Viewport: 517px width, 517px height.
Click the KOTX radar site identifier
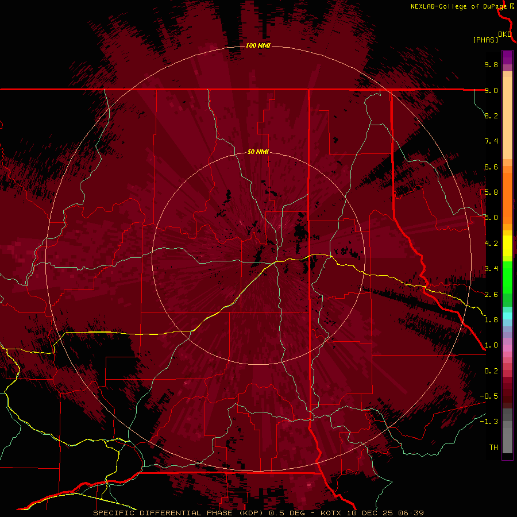(x=331, y=513)
